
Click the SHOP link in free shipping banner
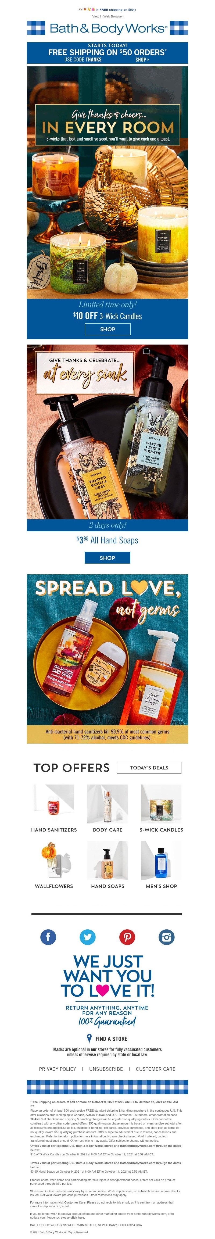142,60
